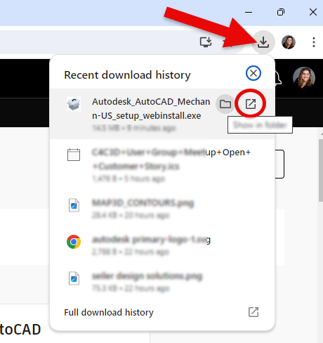Click the page's user account avatar
The height and width of the screenshot is (343, 323).
304,78
